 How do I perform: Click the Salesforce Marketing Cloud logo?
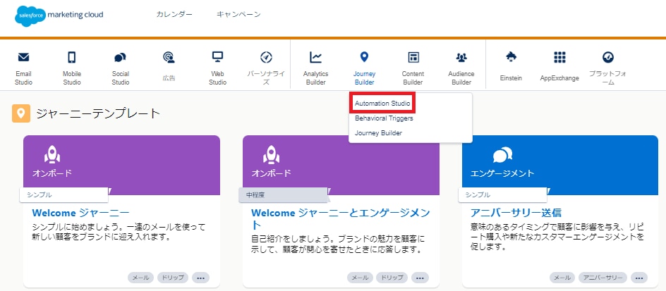[x=59, y=16]
